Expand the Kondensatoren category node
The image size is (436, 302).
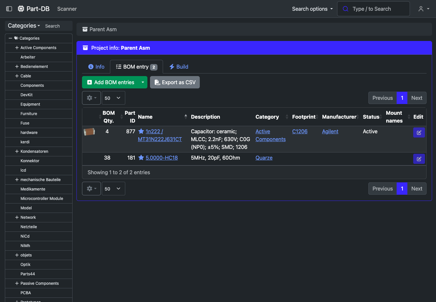tap(17, 151)
